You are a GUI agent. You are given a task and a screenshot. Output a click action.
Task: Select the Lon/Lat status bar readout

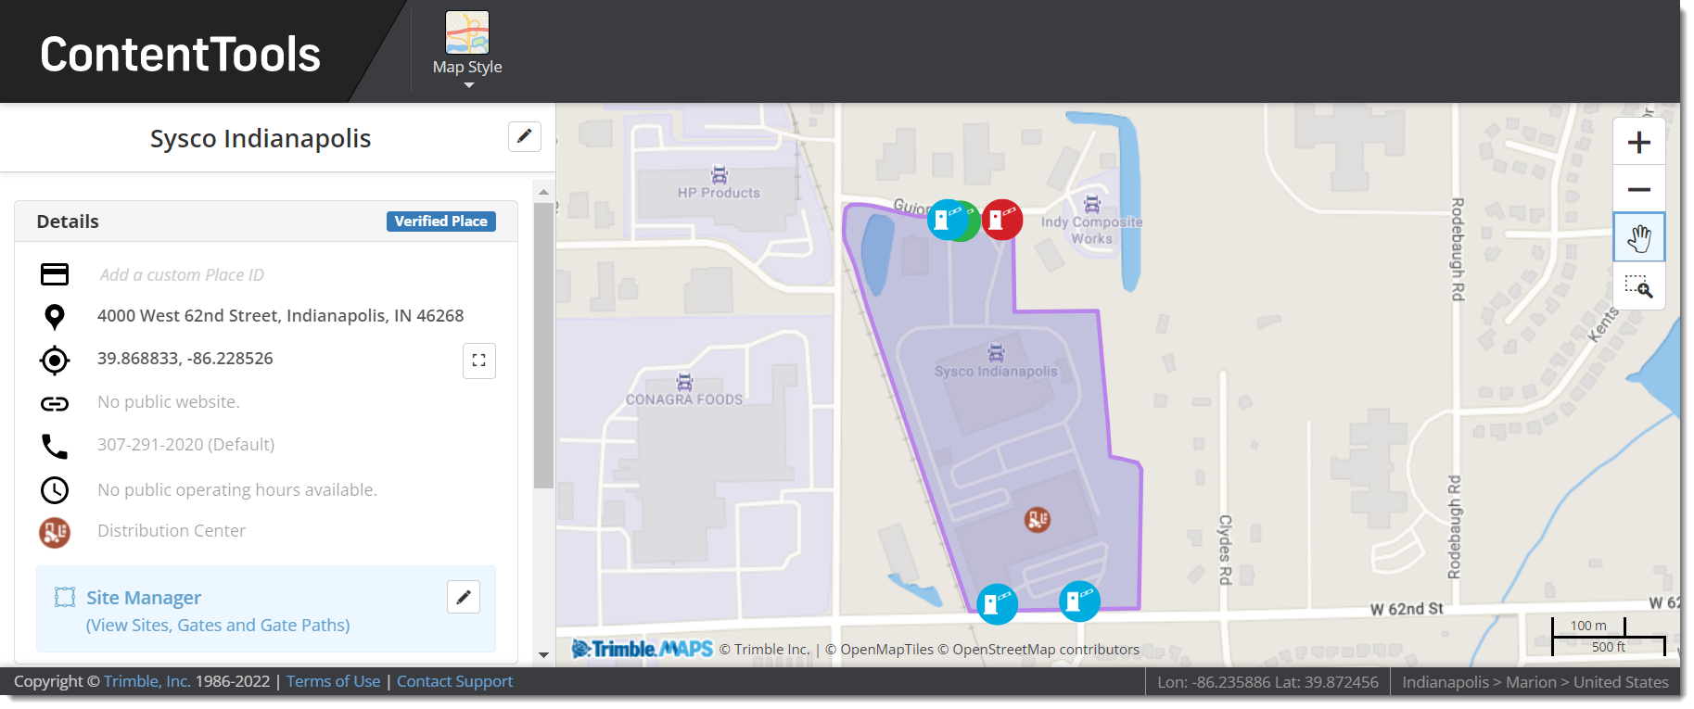click(1267, 682)
